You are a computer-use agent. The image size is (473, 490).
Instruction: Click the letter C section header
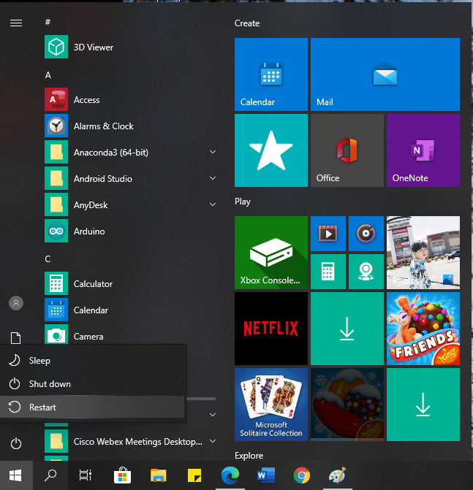(48, 259)
